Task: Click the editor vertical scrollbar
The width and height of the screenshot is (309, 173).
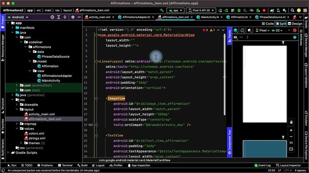Action: click(225, 74)
